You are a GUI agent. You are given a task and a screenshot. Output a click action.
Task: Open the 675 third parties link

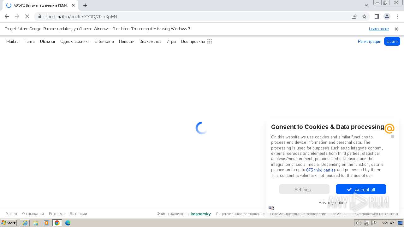pyautogui.click(x=321, y=170)
